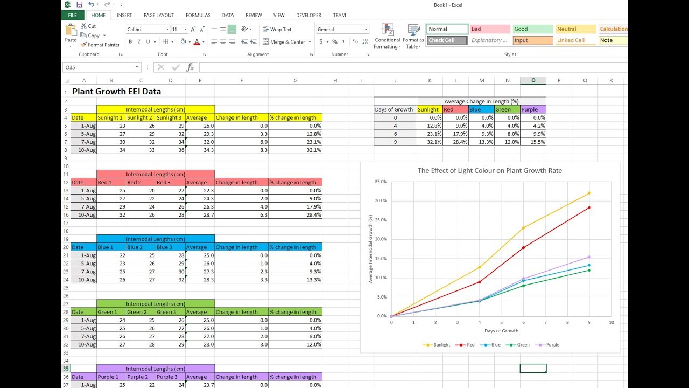
Task: Open number format General dropdown
Action: [x=366, y=30]
